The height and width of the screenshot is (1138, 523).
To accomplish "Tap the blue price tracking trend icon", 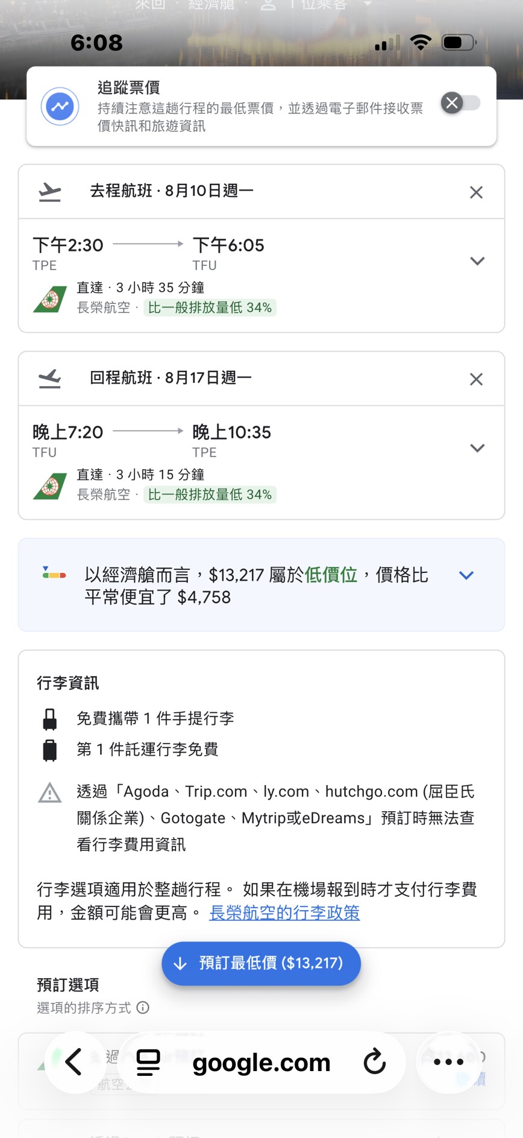I will tap(60, 107).
